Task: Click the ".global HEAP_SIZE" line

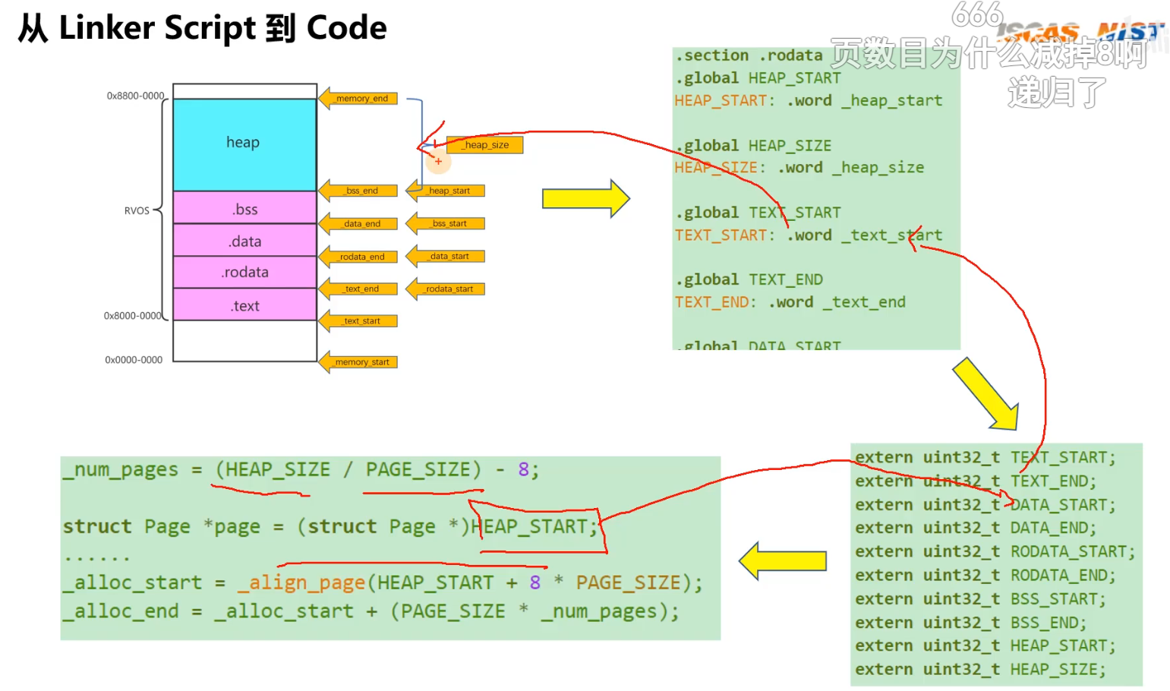Action: pyautogui.click(x=753, y=145)
